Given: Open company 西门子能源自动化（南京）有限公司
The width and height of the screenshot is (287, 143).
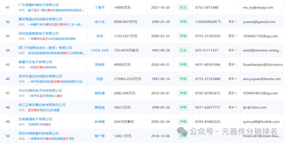Looking at the screenshot, I should (45, 48).
